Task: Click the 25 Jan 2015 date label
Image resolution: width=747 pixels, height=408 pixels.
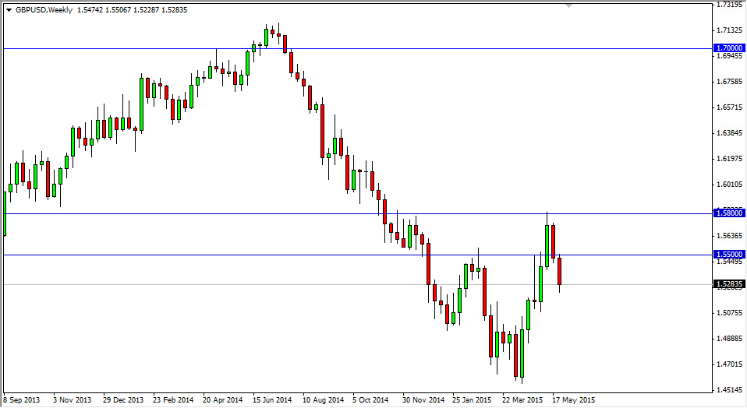Action: [x=472, y=400]
